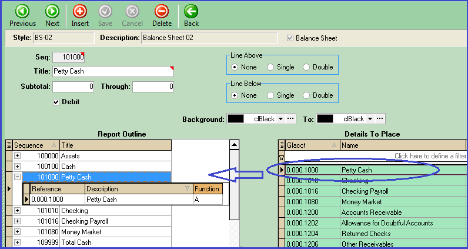Expand the Money Market outline row
Screen dimensions: 468x249
tap(17, 232)
